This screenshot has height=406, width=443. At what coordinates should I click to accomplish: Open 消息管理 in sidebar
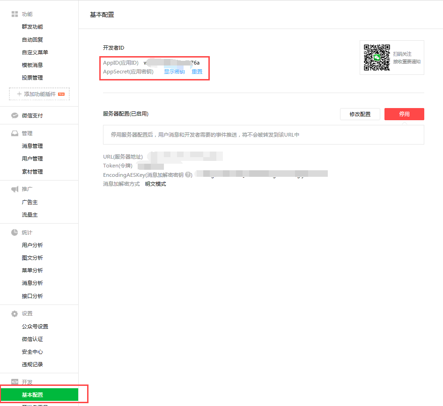(x=32, y=146)
